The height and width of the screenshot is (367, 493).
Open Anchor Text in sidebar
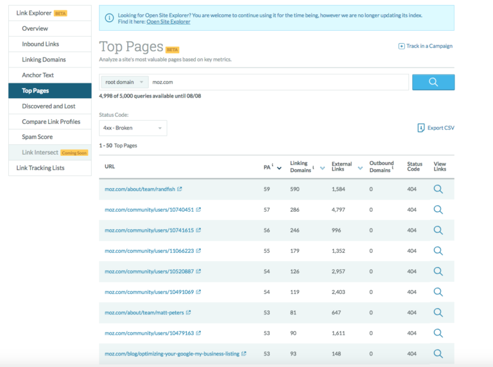point(50,75)
